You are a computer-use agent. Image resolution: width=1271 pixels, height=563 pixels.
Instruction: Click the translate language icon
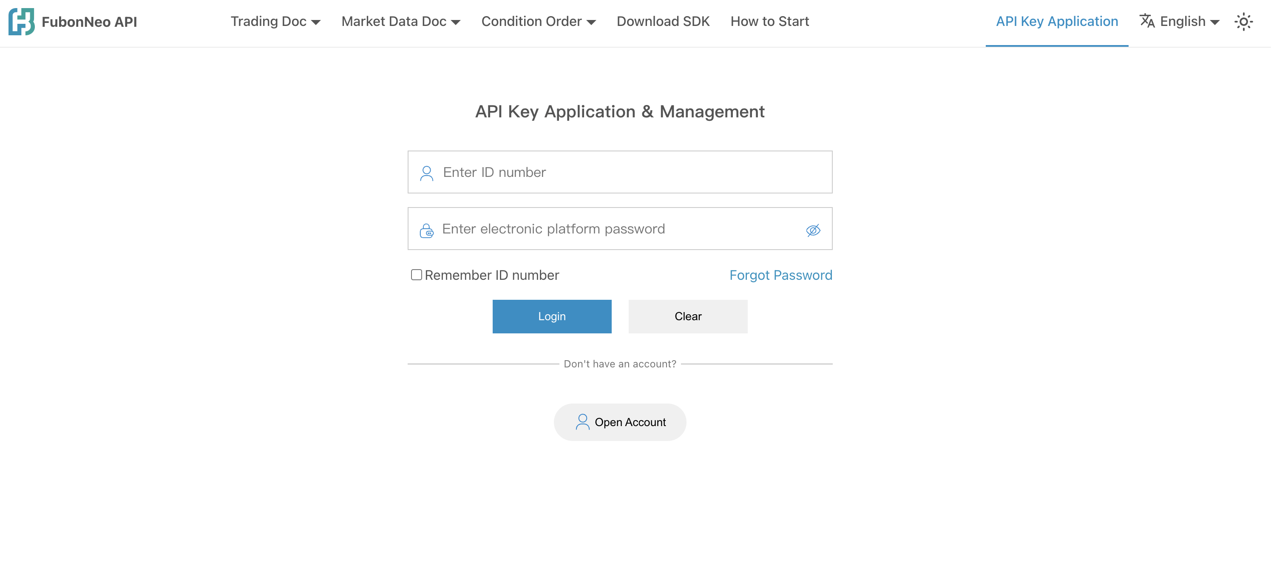click(x=1148, y=21)
